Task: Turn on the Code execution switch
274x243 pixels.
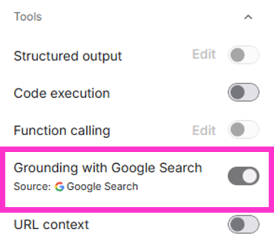Action: point(244,92)
